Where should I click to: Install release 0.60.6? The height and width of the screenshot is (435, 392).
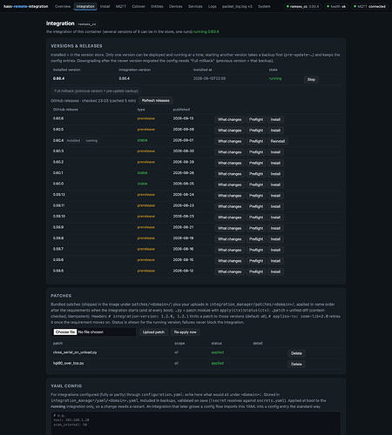(275, 119)
